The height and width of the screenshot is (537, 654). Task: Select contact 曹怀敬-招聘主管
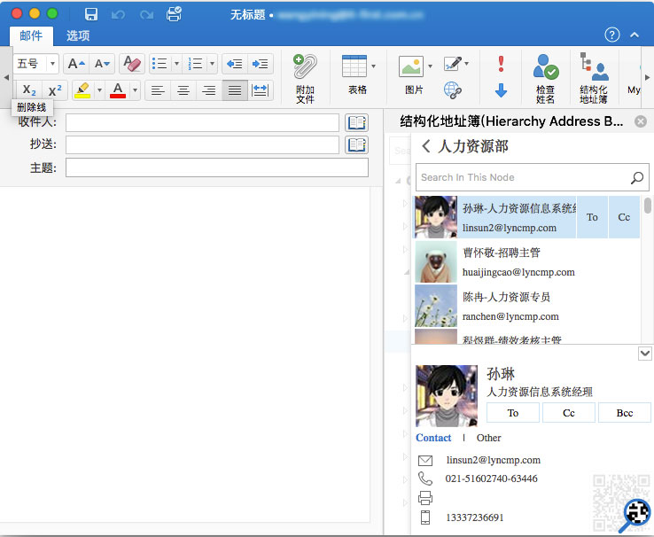tap(527, 262)
